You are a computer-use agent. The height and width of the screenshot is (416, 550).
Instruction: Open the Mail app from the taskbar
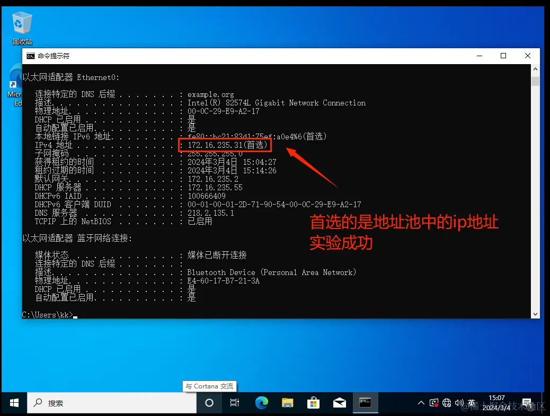pyautogui.click(x=340, y=403)
